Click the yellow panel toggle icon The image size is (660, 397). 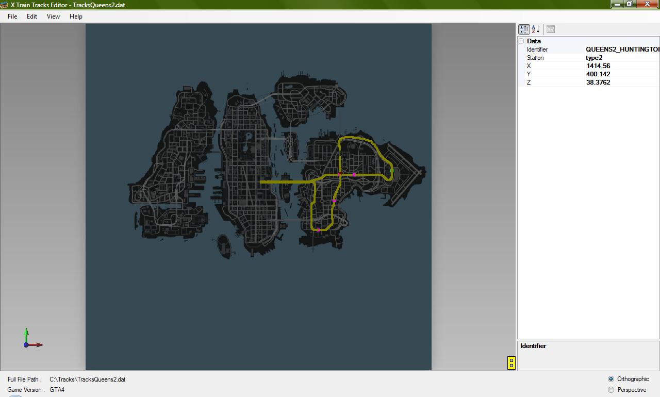(x=511, y=363)
